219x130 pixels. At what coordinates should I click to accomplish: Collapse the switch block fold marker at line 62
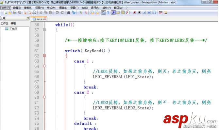[44, 56]
